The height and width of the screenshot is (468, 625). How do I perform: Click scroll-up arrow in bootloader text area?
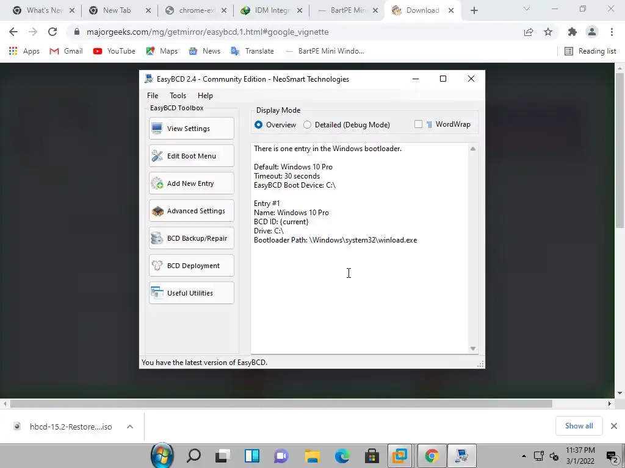click(x=473, y=149)
